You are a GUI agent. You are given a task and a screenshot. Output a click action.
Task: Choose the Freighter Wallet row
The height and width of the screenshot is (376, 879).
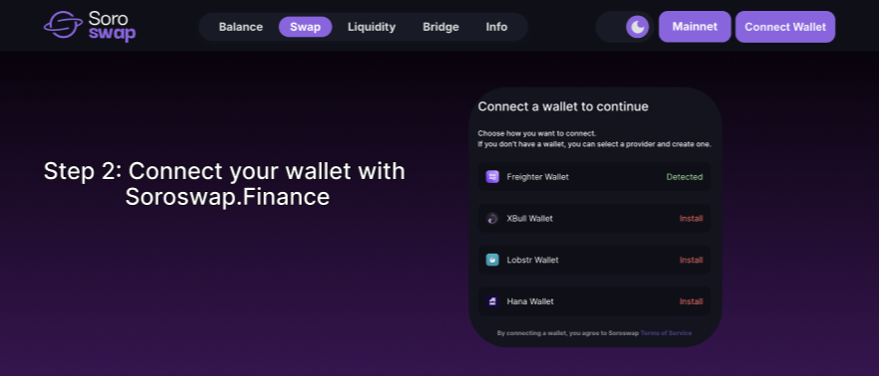pos(594,177)
